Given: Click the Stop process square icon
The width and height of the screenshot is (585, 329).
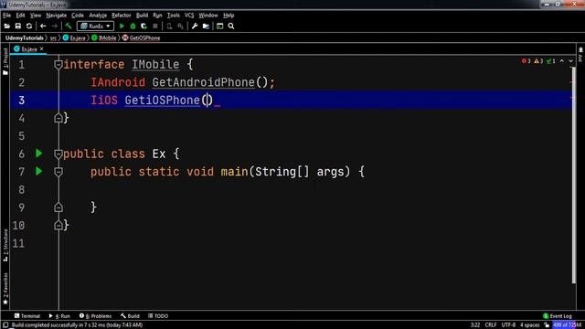Looking at the screenshot, I should click(x=155, y=27).
